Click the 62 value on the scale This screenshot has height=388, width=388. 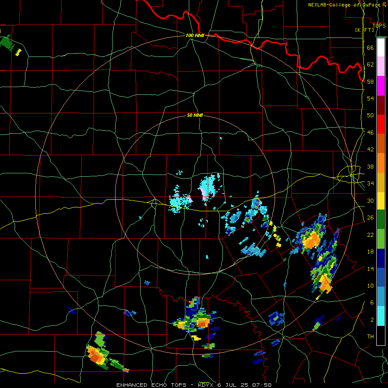point(370,65)
